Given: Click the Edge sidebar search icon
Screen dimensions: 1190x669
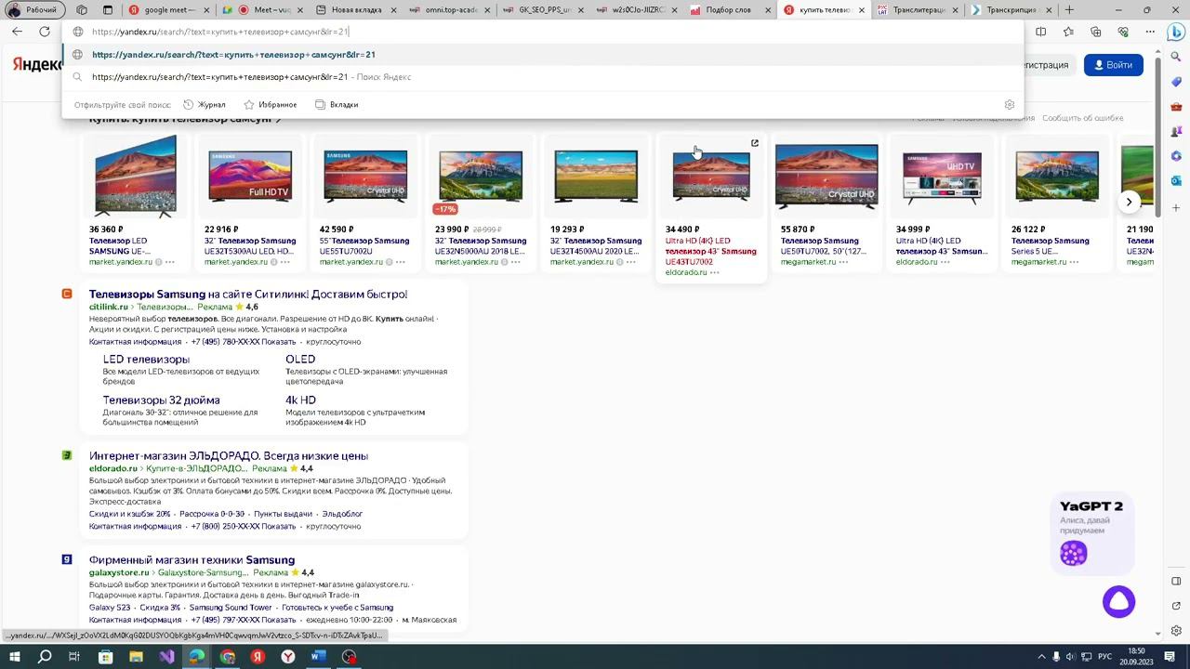Looking at the screenshot, I should tap(1176, 58).
